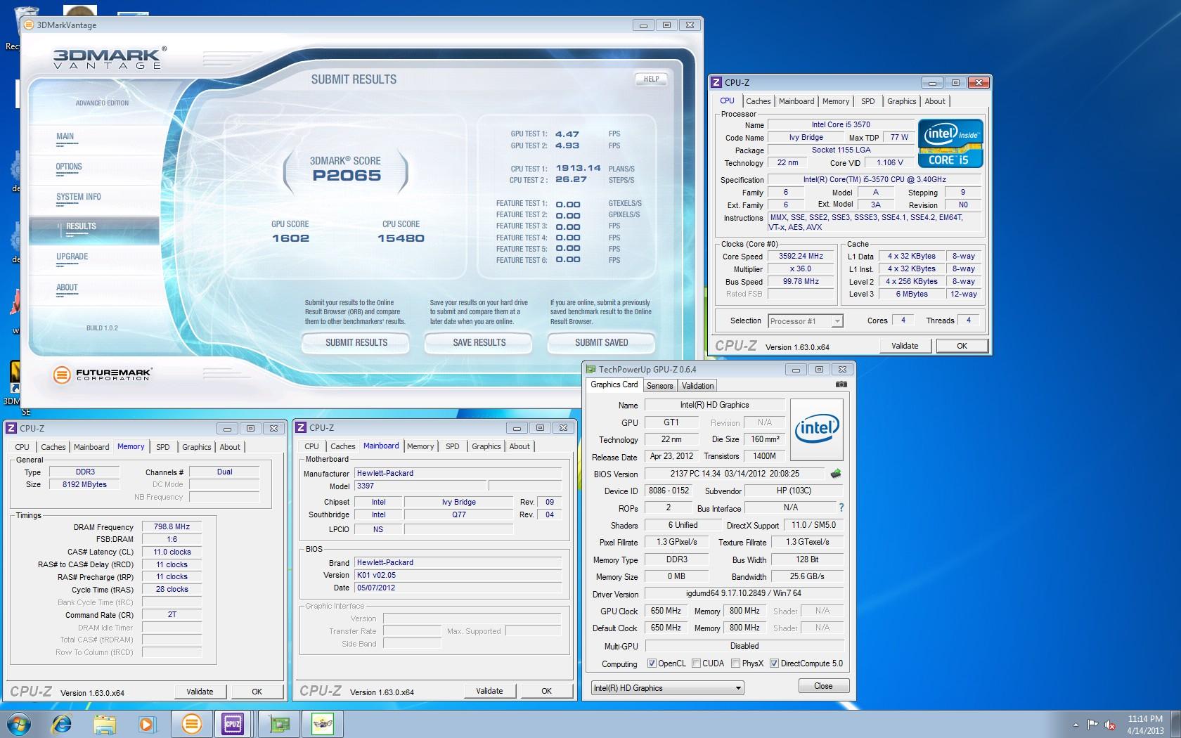The width and height of the screenshot is (1181, 738).
Task: Click the Southbridge value Q77
Action: [458, 514]
